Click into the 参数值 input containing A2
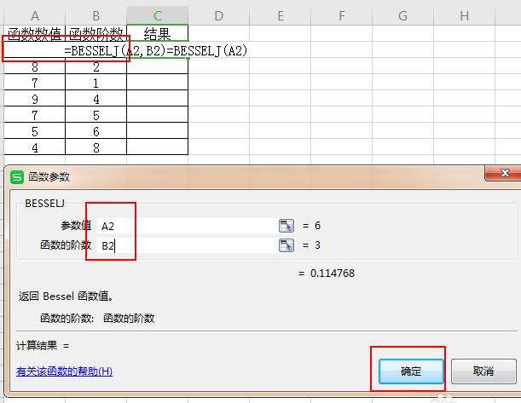The width and height of the screenshot is (521, 403). coord(187,226)
